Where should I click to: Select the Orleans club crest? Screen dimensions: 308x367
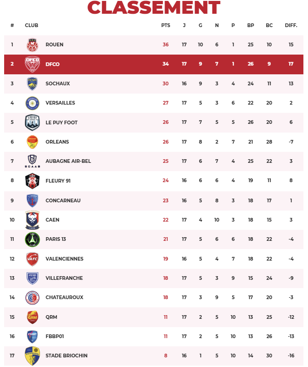pyautogui.click(x=33, y=142)
